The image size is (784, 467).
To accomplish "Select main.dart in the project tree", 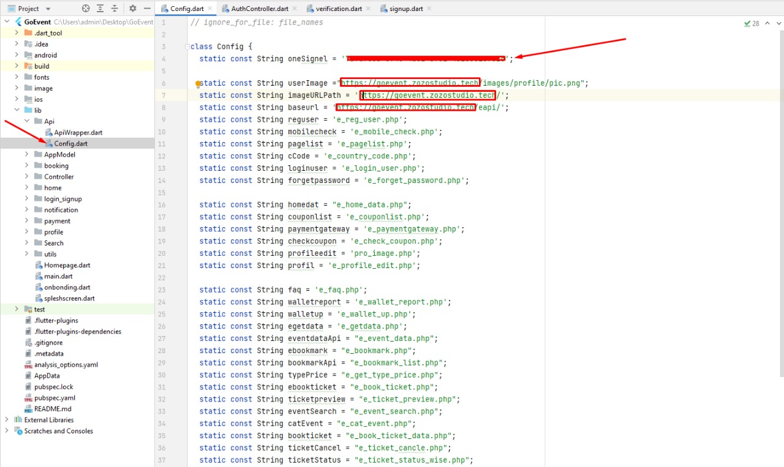I will pos(58,276).
